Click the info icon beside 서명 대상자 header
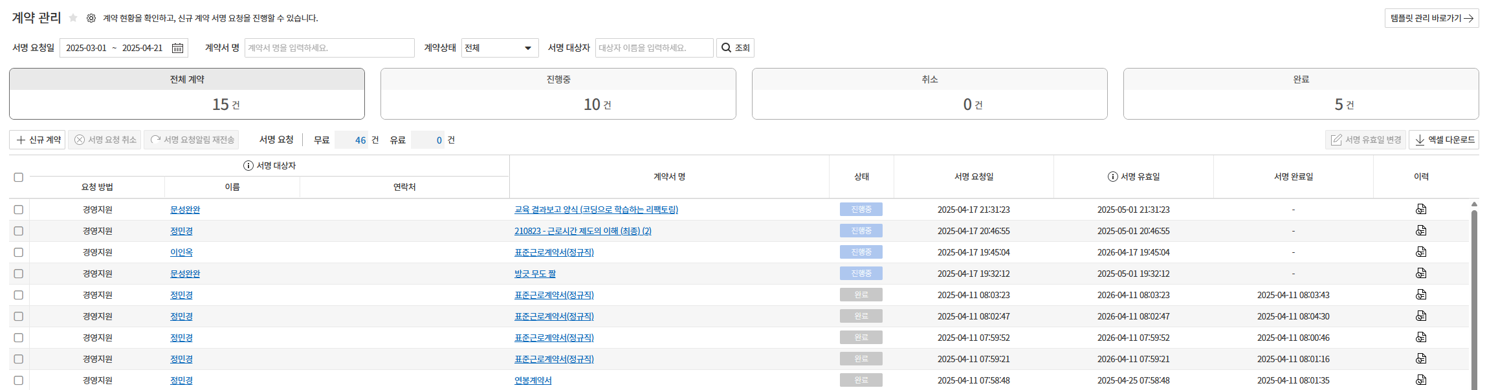This screenshot has width=1487, height=390. click(248, 166)
